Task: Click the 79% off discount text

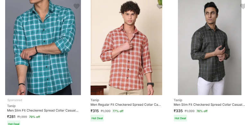Action: [x=34, y=117]
